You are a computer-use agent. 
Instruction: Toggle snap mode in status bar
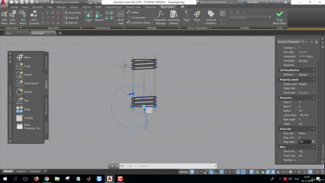point(198,172)
